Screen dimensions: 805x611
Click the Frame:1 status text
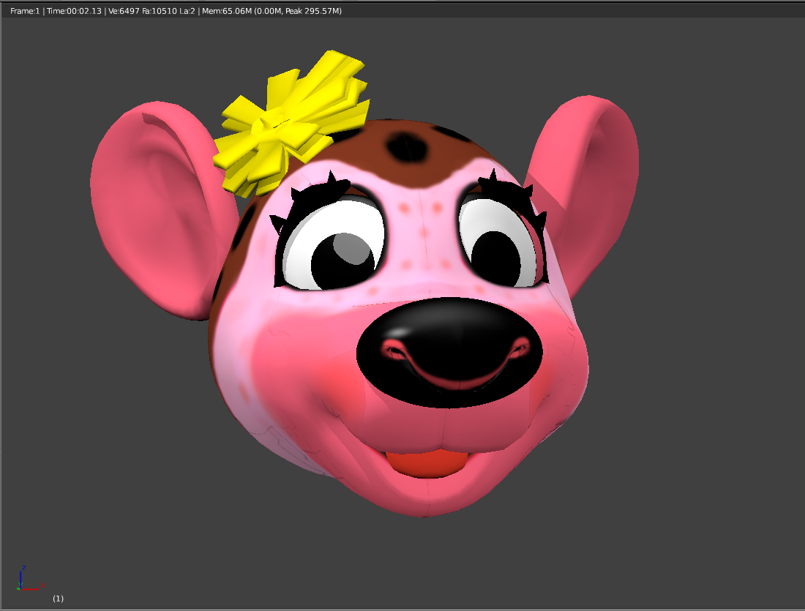click(x=25, y=11)
